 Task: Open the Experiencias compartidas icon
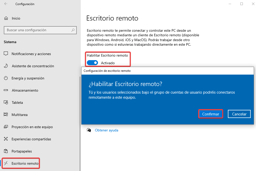point(6,139)
